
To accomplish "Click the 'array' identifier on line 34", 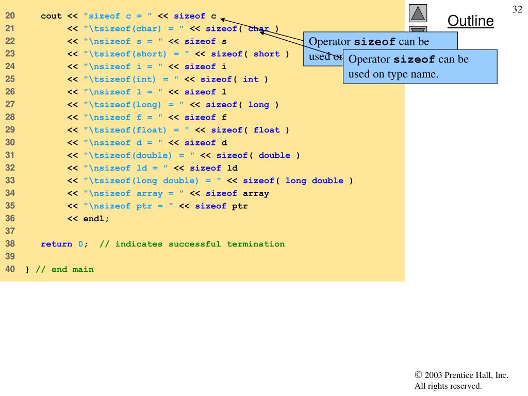I will (256, 194).
